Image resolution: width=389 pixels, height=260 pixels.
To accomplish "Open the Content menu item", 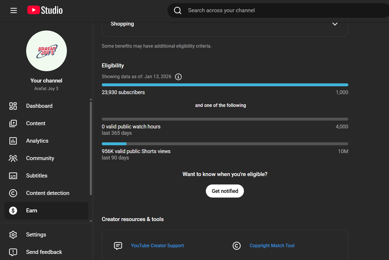I will 36,123.
